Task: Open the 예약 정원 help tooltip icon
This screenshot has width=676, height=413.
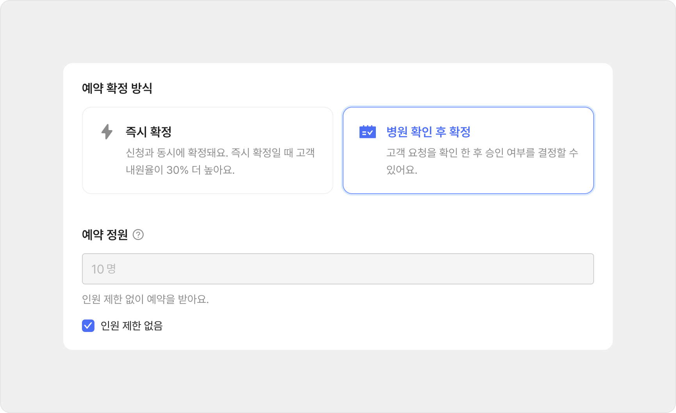Action: pyautogui.click(x=138, y=235)
